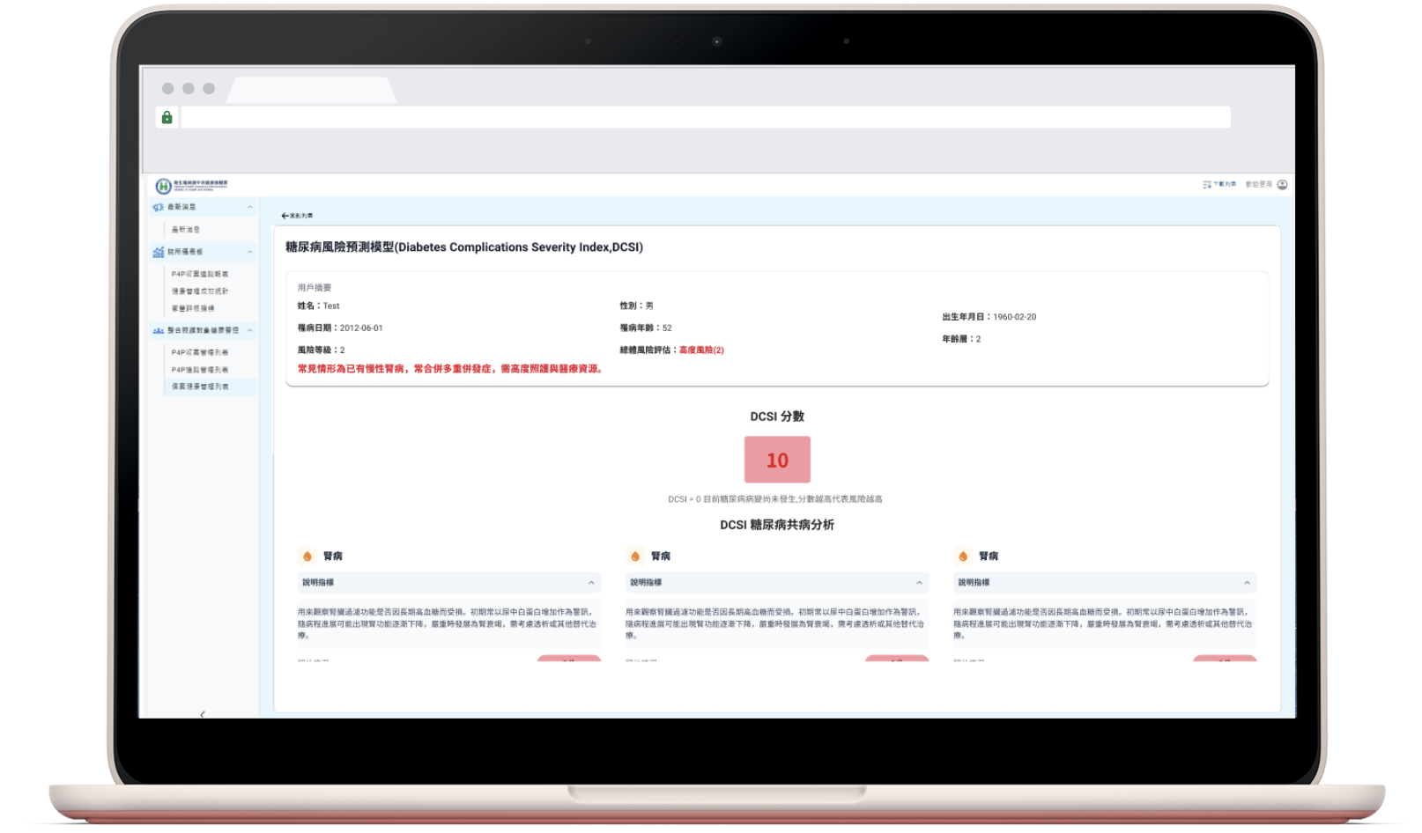Click the droplet icon on the first 腎病 card
The width and height of the screenshot is (1422, 833).
(x=306, y=556)
